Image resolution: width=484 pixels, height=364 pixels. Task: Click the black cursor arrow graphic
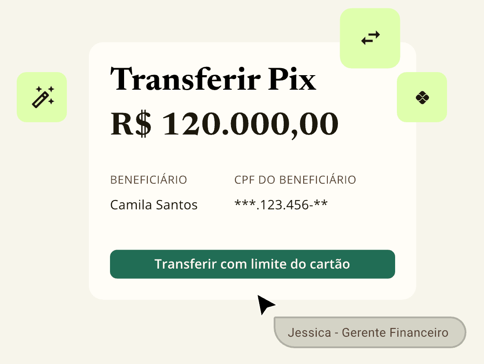click(265, 304)
